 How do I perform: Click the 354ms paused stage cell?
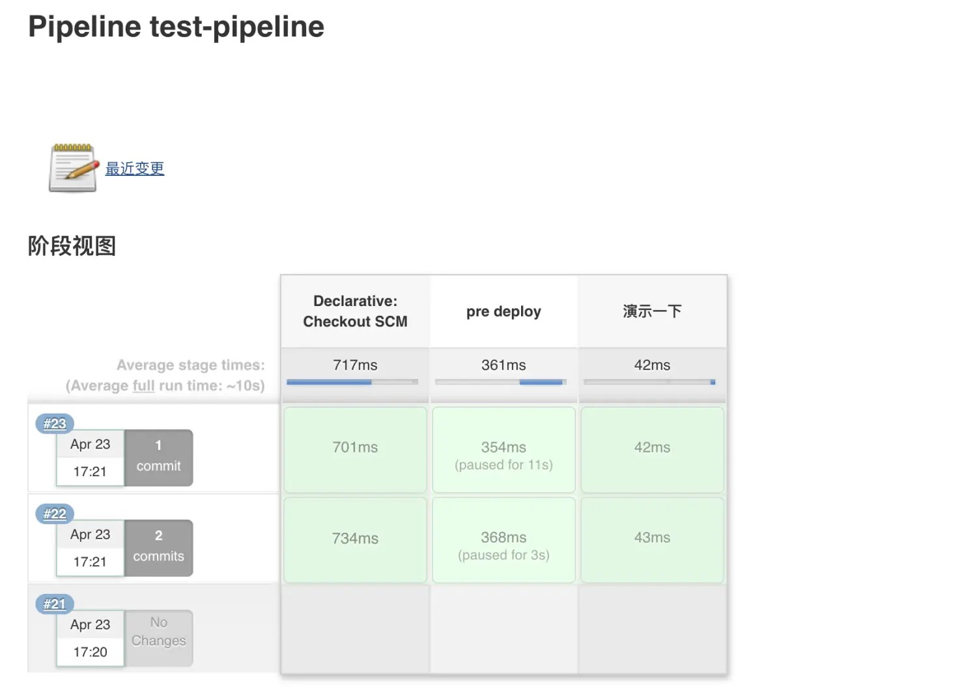[503, 449]
